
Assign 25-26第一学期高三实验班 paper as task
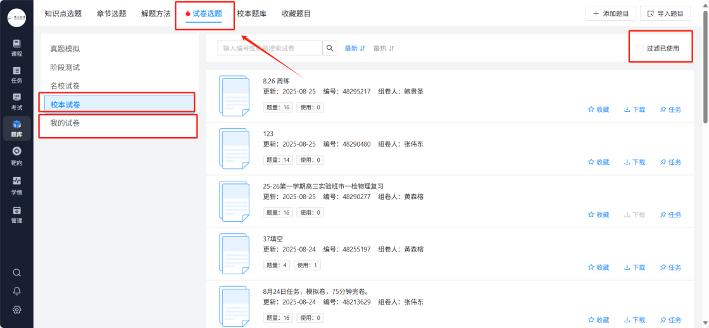[x=670, y=215]
